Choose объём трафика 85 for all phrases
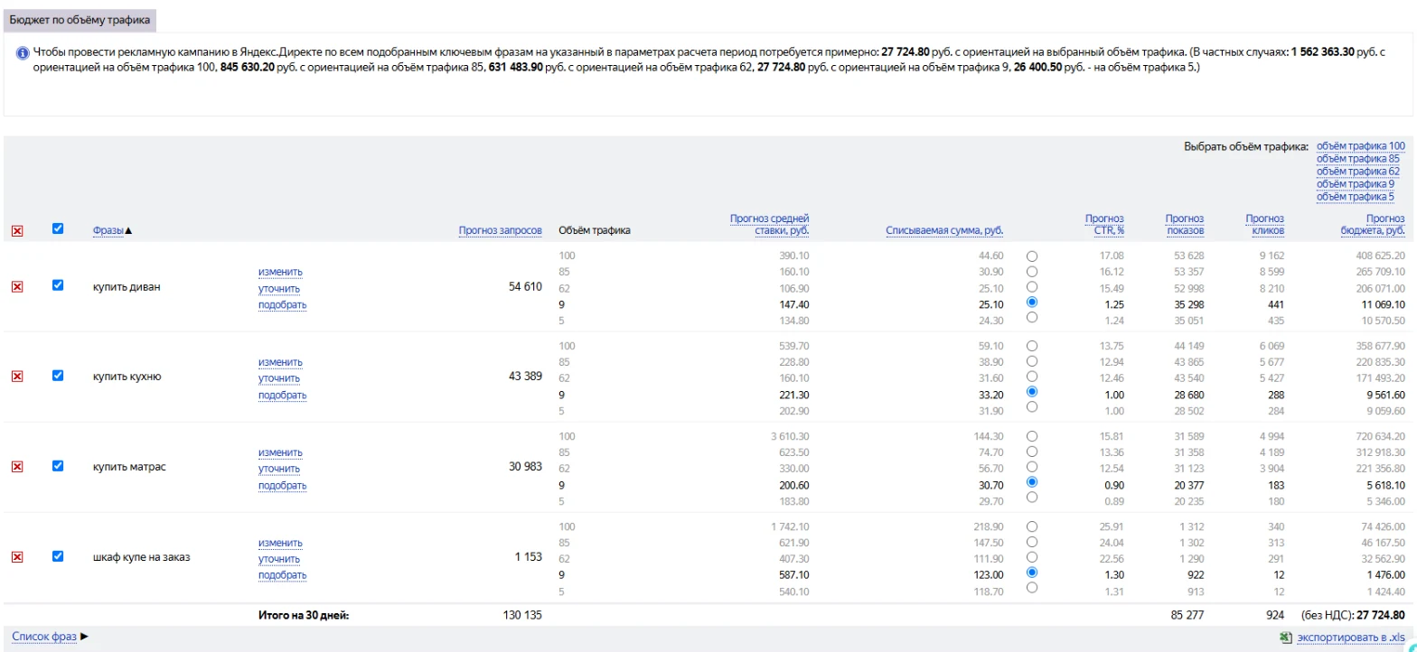This screenshot has height=652, width=1417. tap(1357, 159)
